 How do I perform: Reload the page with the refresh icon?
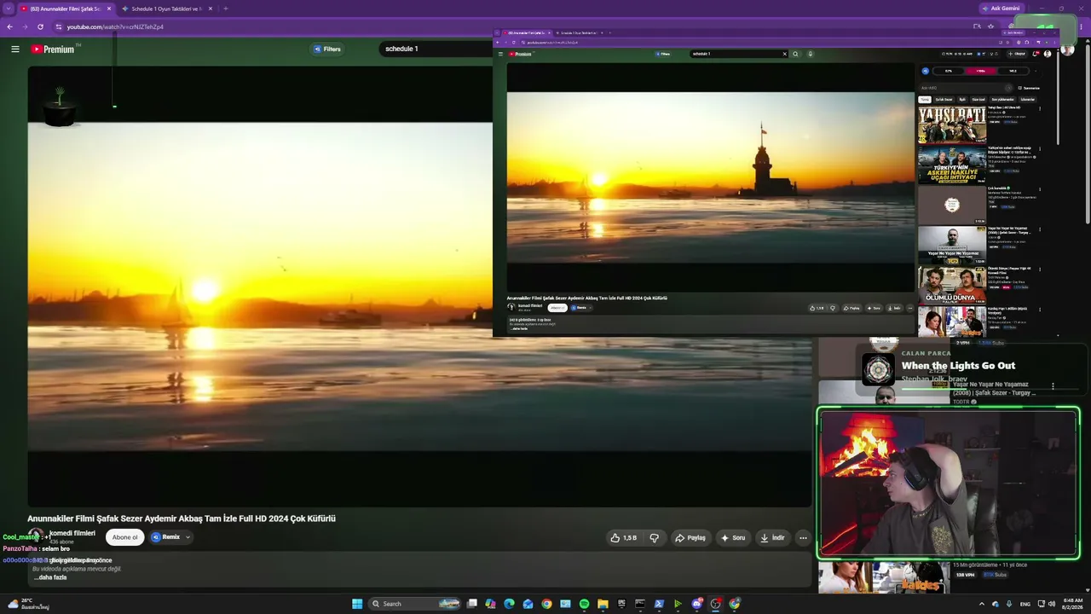pyautogui.click(x=40, y=26)
